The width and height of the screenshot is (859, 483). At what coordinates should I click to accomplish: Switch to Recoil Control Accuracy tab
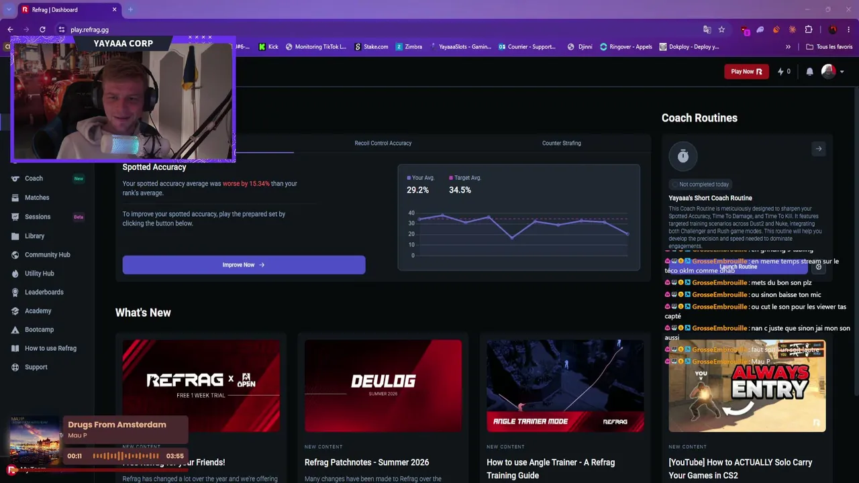click(383, 143)
